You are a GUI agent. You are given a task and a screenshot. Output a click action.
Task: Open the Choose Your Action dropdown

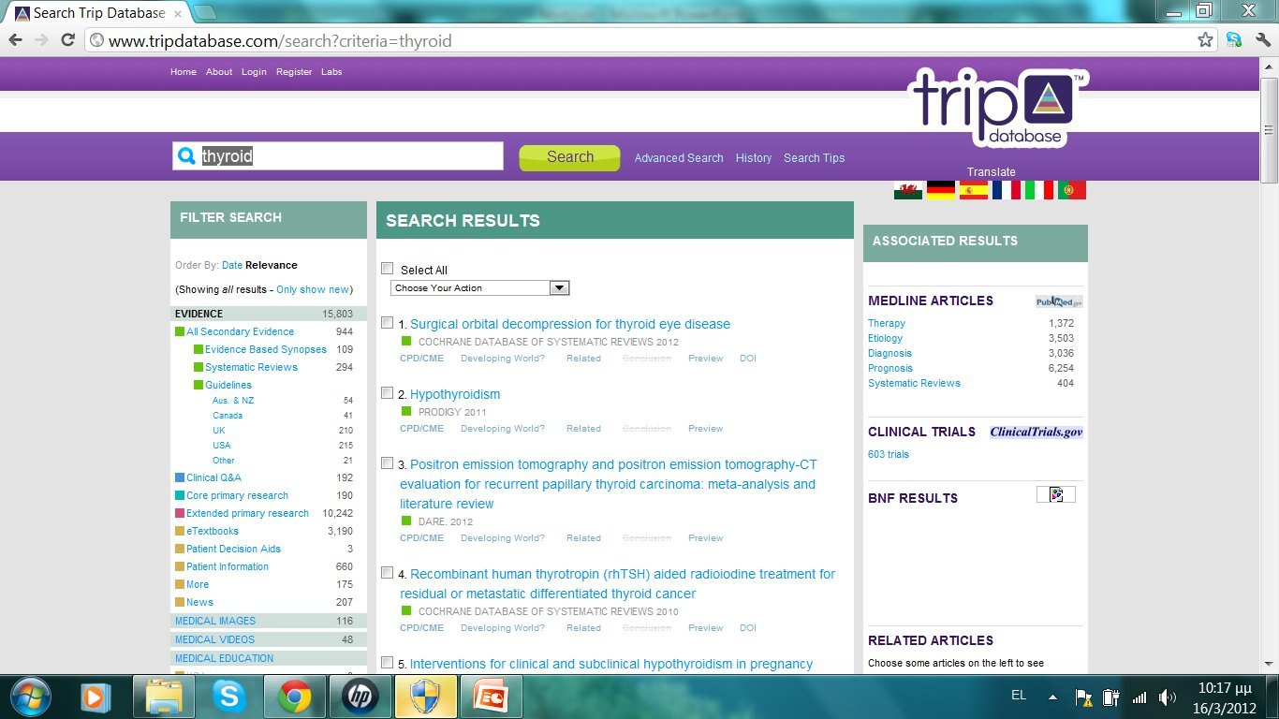pyautogui.click(x=480, y=287)
